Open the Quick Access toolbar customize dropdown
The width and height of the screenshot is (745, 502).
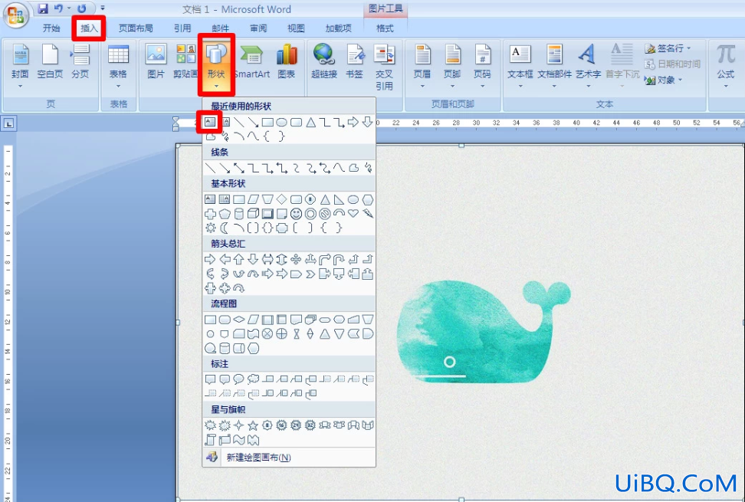click(103, 8)
